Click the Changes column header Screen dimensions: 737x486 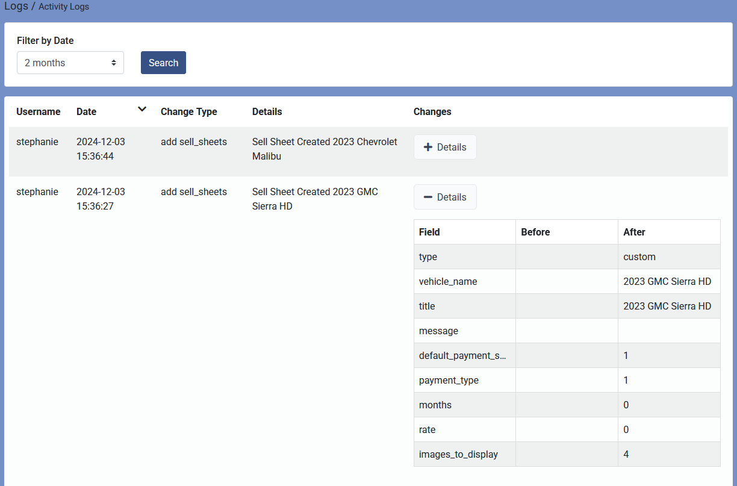click(x=432, y=111)
